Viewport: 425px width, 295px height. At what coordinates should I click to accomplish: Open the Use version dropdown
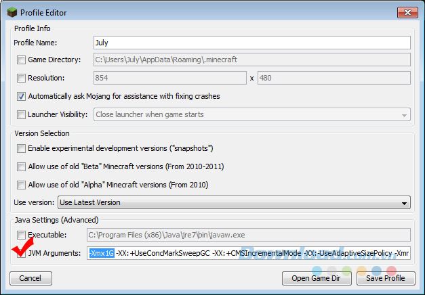click(234, 202)
